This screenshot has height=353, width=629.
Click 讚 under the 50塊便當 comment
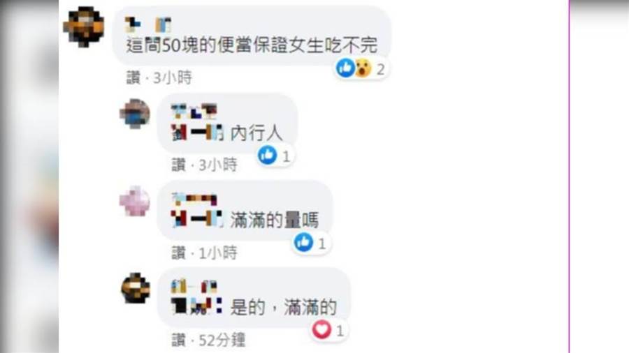point(133,77)
